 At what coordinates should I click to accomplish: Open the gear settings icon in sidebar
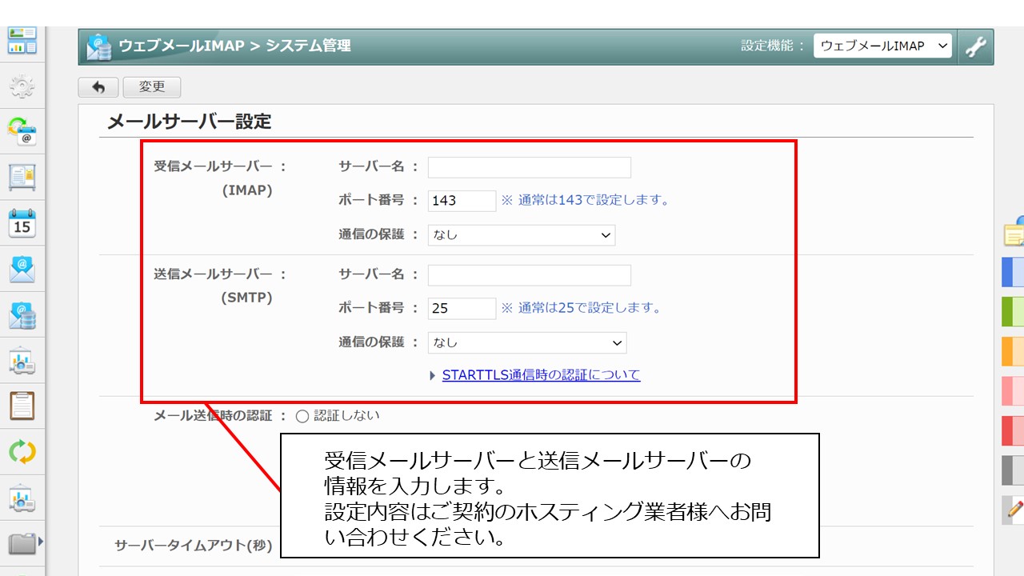pos(22,86)
